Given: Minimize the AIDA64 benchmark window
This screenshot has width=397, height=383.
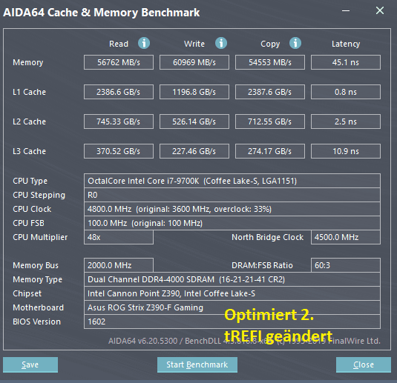Looking at the screenshot, I should [x=346, y=11].
